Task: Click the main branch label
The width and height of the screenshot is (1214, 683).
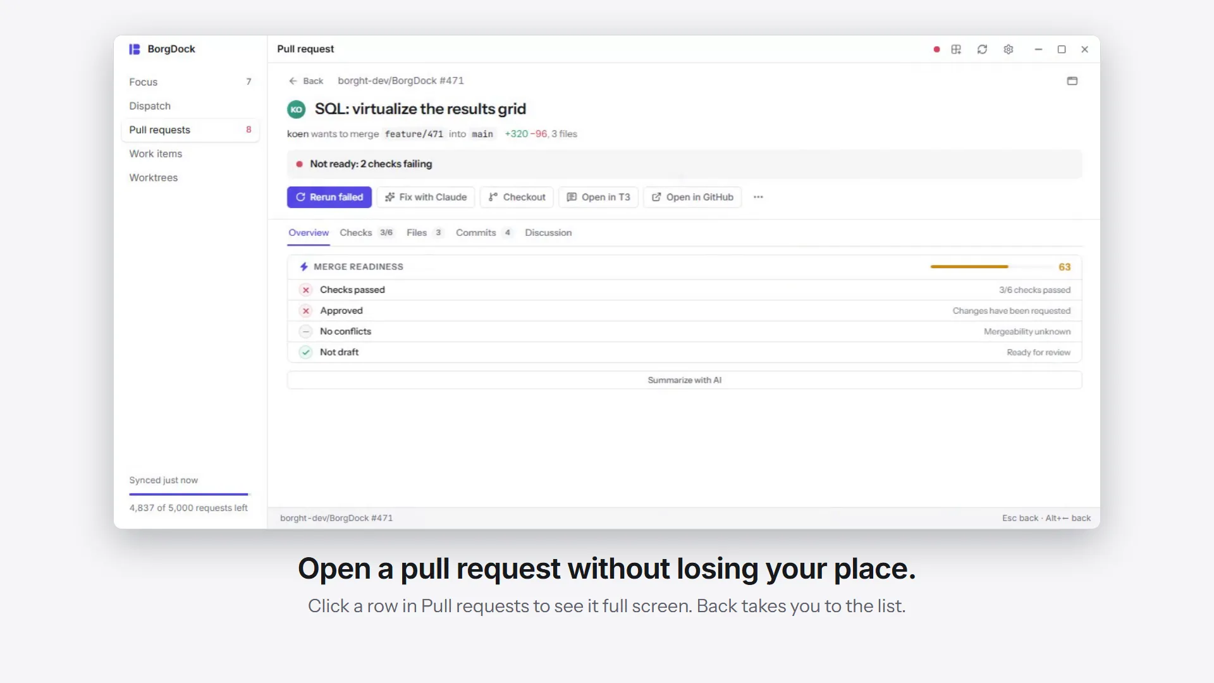Action: 482,134
